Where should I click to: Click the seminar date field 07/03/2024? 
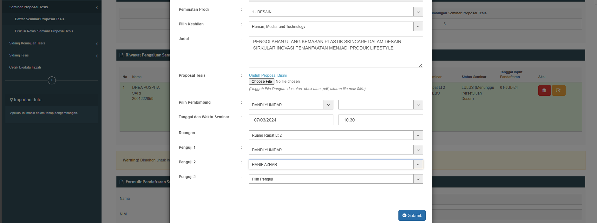coord(291,120)
